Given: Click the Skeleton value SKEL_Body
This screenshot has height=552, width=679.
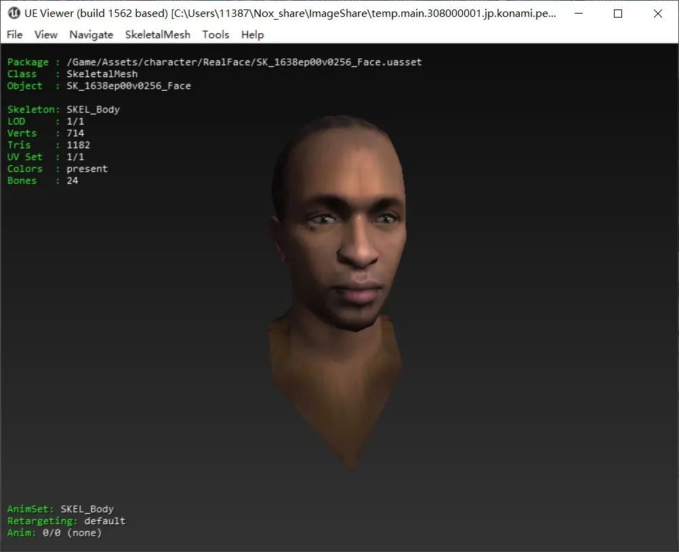Looking at the screenshot, I should point(93,110).
